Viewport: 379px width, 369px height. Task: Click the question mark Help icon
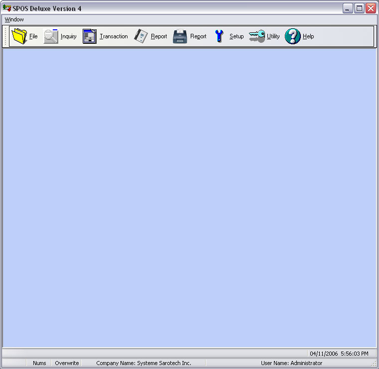click(293, 36)
